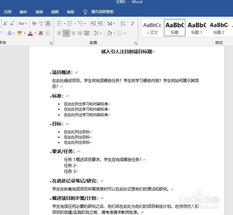The width and height of the screenshot is (233, 215).
Task: Open the Numbering dropdown arrow
Action: point(75,24)
